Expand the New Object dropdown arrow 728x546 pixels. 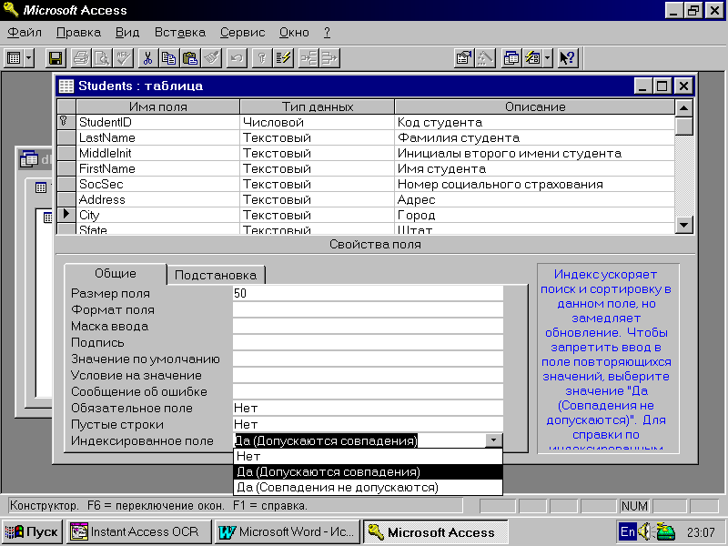tap(548, 58)
